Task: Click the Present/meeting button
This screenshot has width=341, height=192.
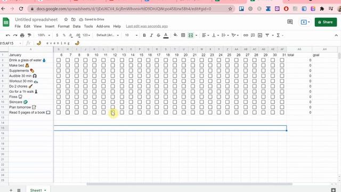Action: [x=305, y=22]
